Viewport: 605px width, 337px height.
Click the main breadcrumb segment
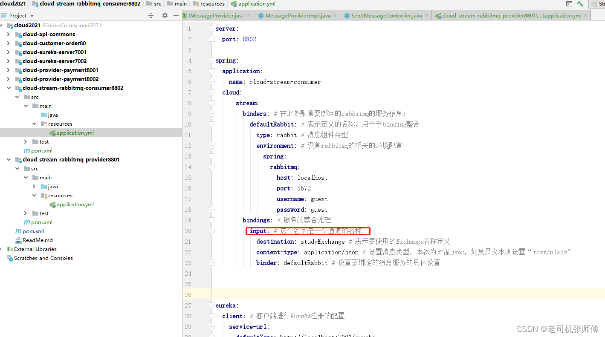(177, 4)
